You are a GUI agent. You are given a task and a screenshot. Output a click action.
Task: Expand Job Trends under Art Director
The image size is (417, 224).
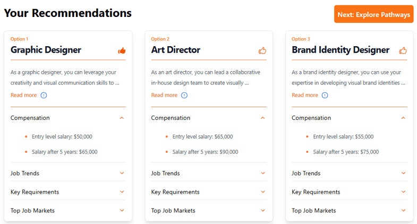click(262, 173)
